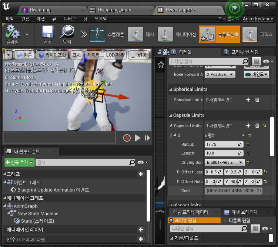This screenshot has height=247, width=278.
Task: Open the Anim Instance parent class link
Action: click(258, 19)
